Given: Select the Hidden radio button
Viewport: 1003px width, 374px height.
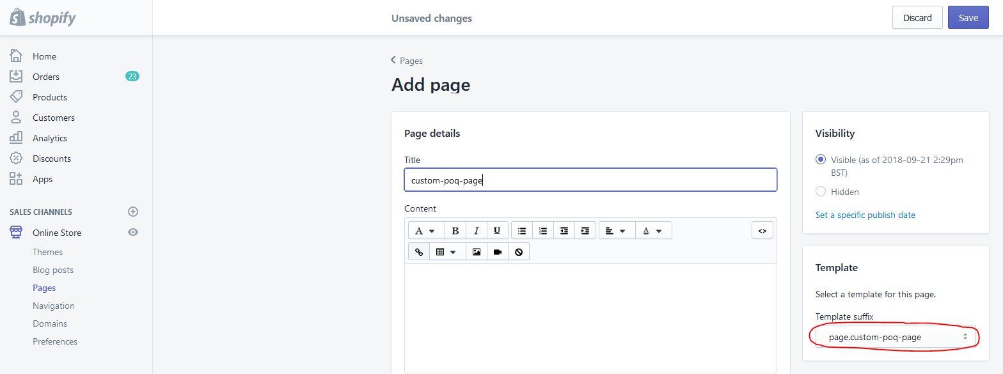Looking at the screenshot, I should coord(821,191).
